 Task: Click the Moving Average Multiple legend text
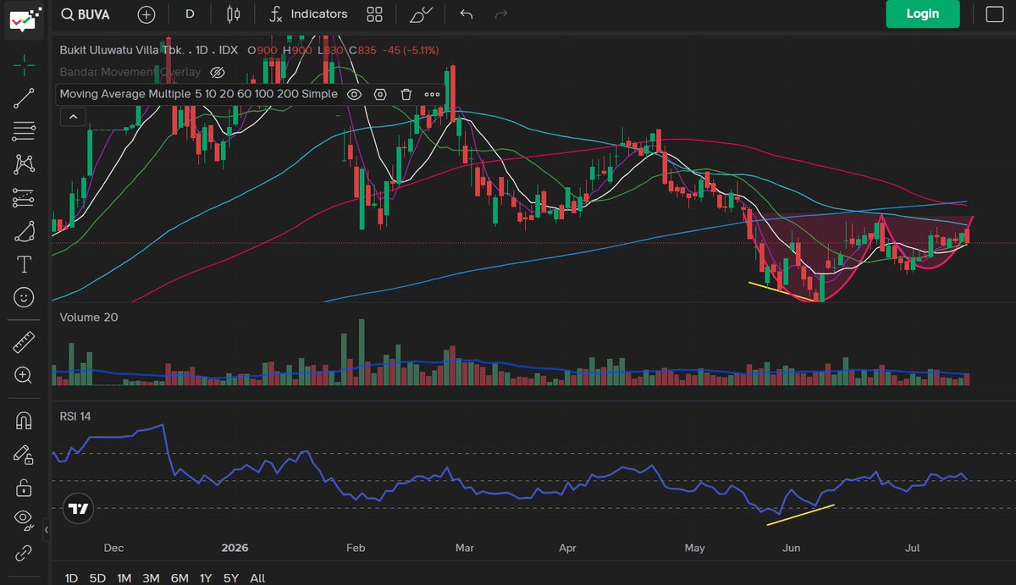[198, 94]
